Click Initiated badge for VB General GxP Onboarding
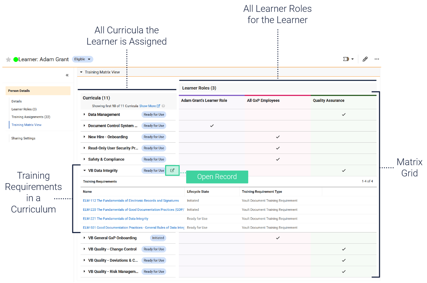 158,238
